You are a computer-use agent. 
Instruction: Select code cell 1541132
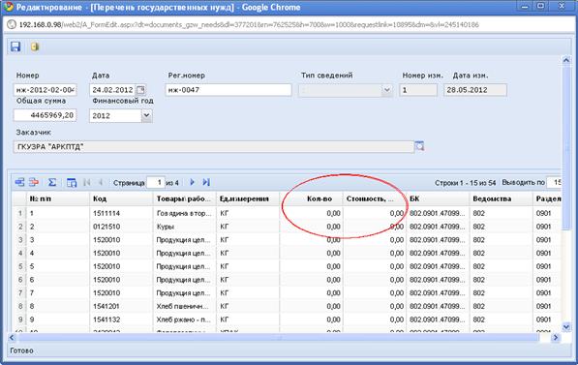point(121,319)
